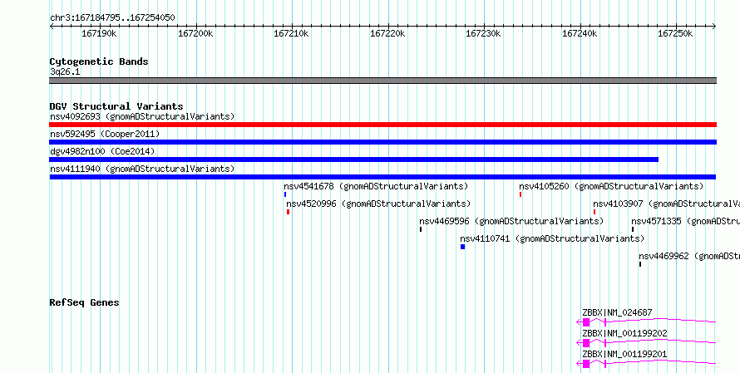Image resolution: width=740 pixels, height=373 pixels.
Task: Open the nsv4110741 label text
Action: click(552, 238)
